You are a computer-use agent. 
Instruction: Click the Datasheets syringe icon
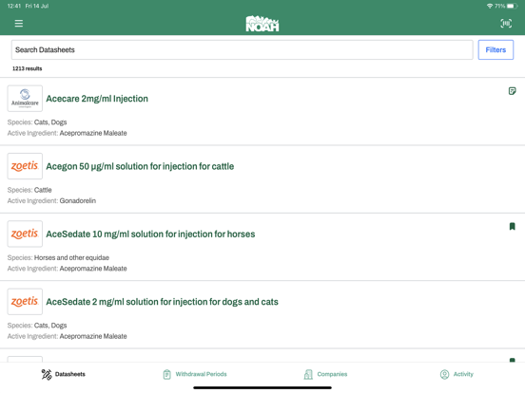point(47,374)
